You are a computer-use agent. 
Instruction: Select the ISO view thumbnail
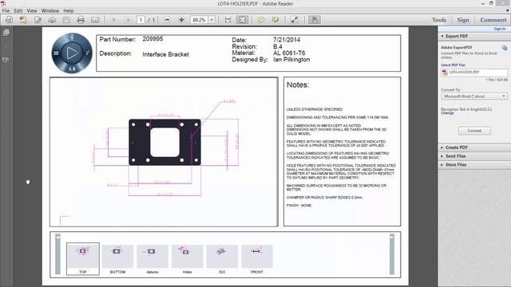222,258
